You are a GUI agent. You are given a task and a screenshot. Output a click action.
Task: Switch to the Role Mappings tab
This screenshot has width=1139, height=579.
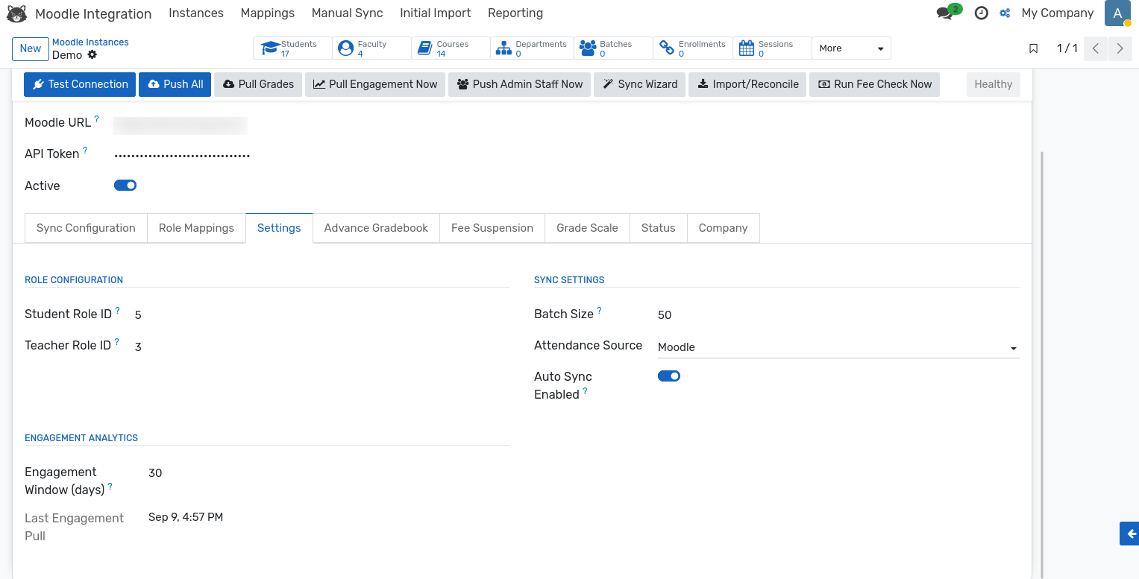(x=197, y=228)
